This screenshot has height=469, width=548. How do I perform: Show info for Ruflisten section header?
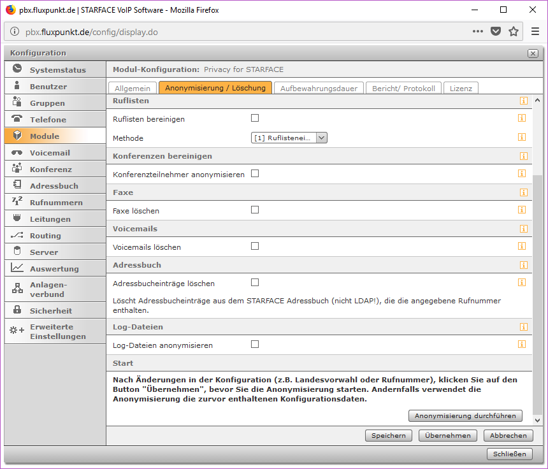click(523, 101)
